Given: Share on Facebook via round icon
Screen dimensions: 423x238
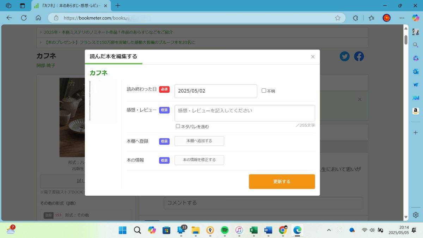Looking at the screenshot, I should [359, 56].
